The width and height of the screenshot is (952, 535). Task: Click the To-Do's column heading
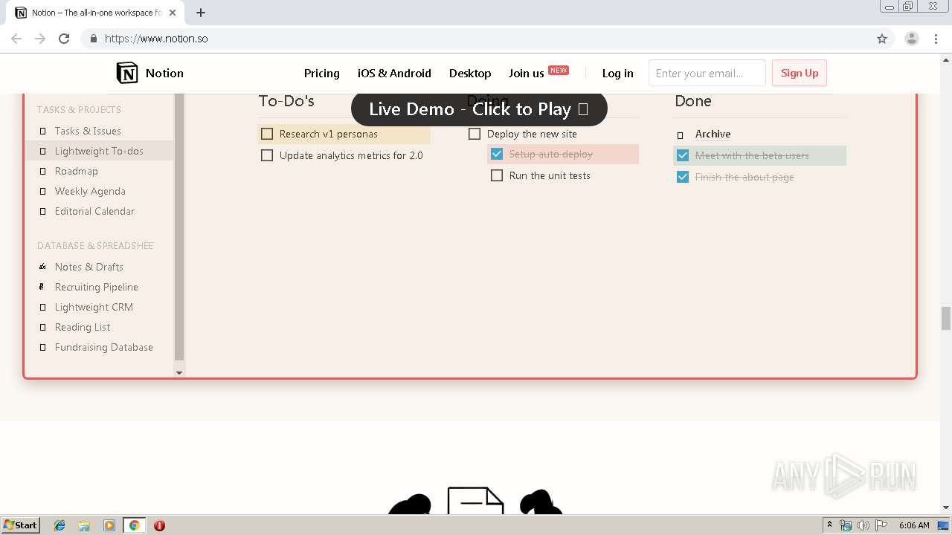pos(286,102)
